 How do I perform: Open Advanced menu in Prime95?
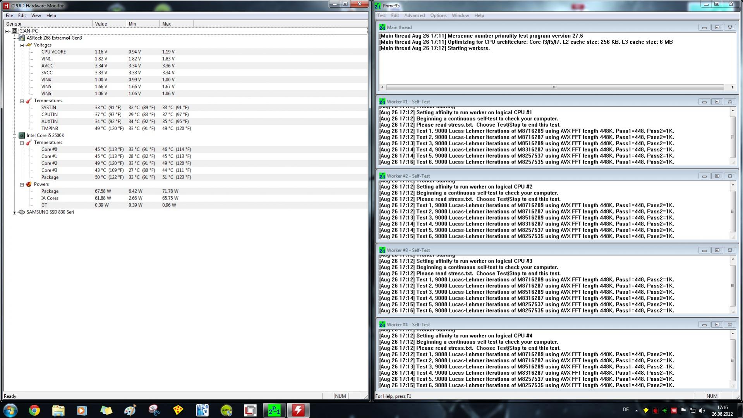pos(414,15)
